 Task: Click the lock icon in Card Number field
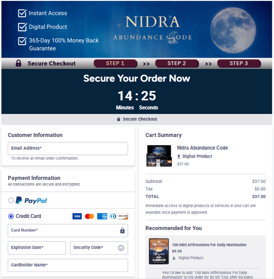pyautogui.click(x=122, y=230)
